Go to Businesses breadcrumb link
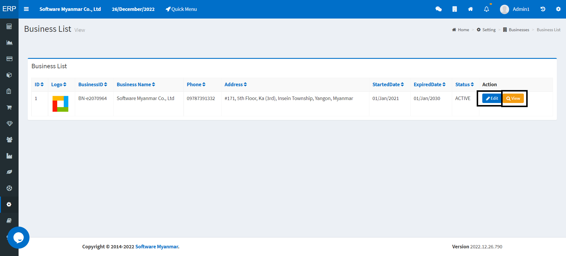The width and height of the screenshot is (566, 256). click(516, 30)
